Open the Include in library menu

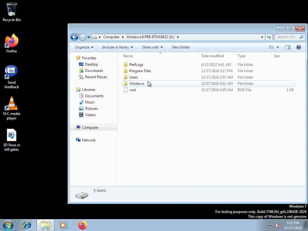click(118, 47)
